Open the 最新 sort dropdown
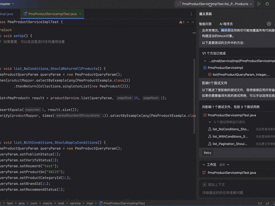The image size is (275, 206). [224, 165]
